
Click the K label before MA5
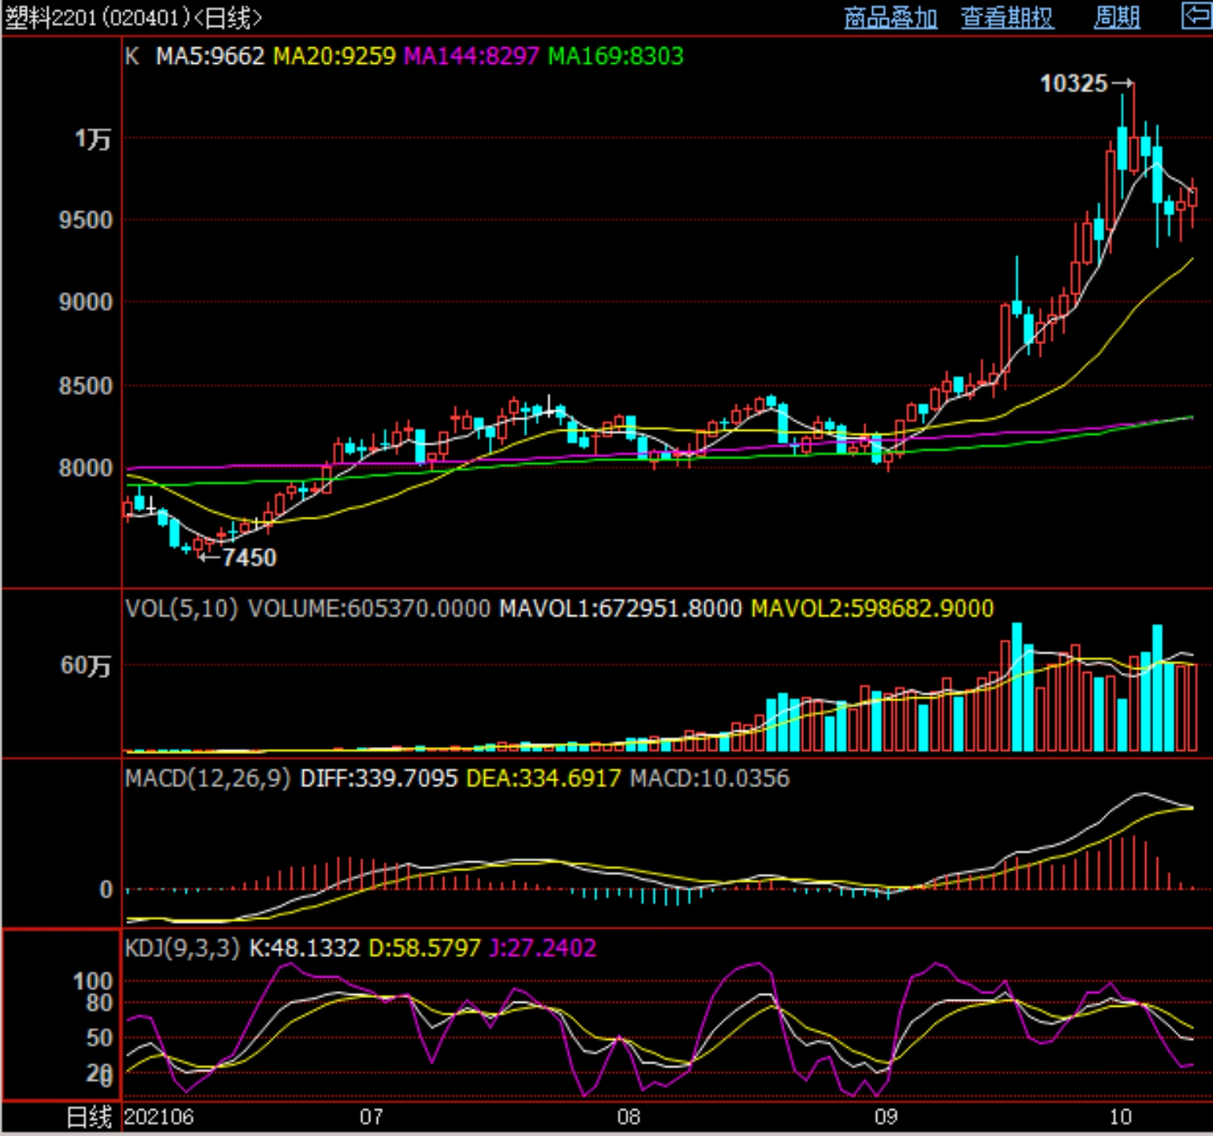[x=132, y=56]
